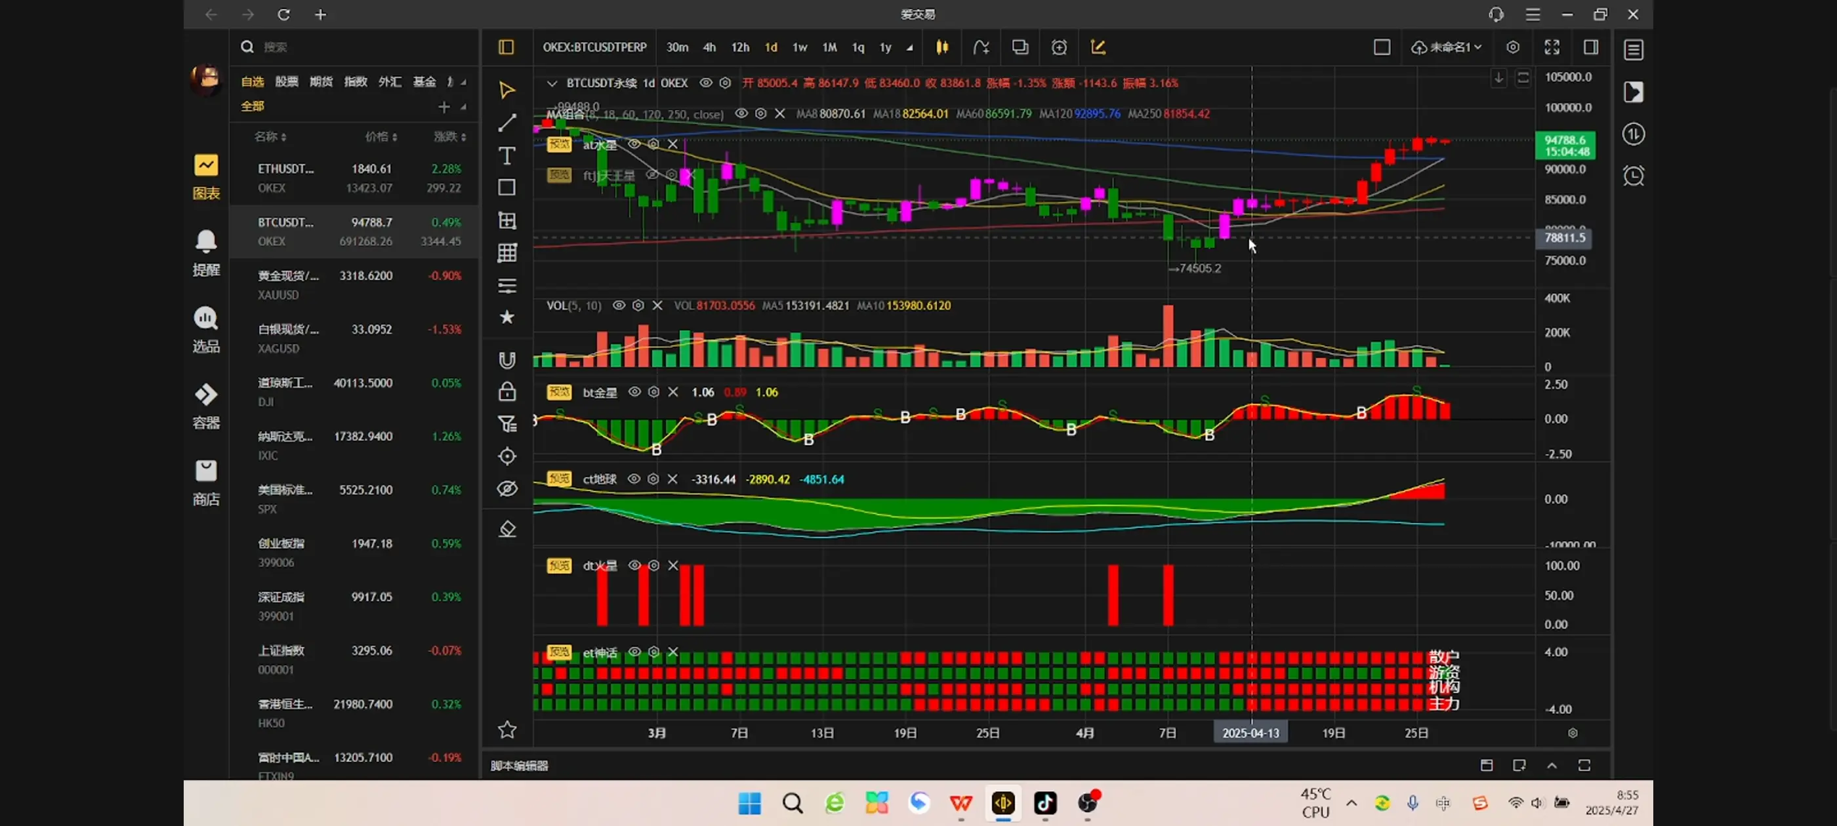Switch to the 股票 stocks tab
Image resolution: width=1837 pixels, height=826 pixels.
coord(287,81)
